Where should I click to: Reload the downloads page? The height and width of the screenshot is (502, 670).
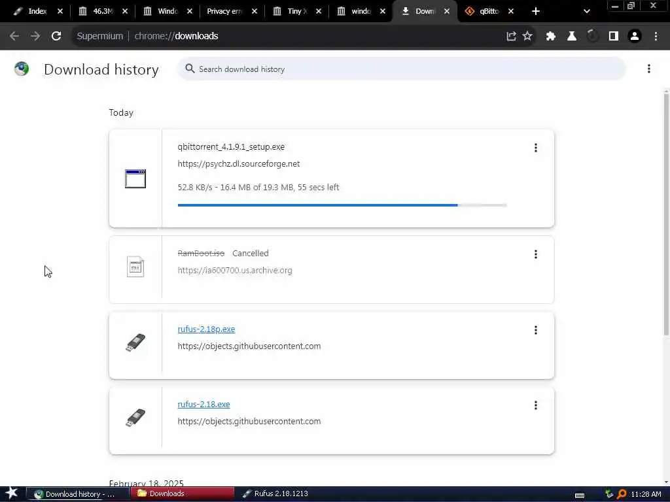tap(56, 37)
